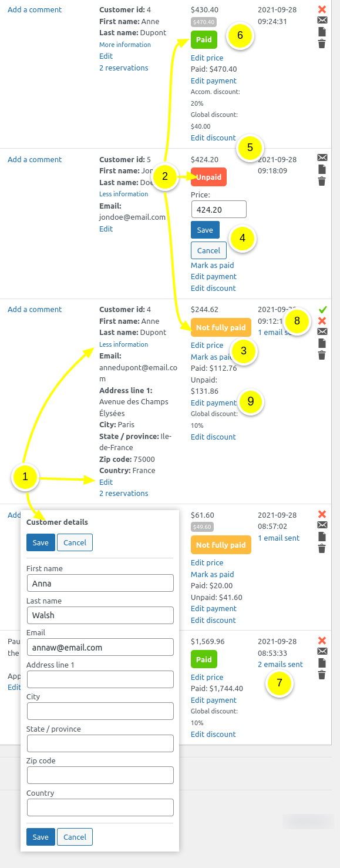Click the envelope icon beside the $430.40 reservation
The image size is (340, 868).
click(322, 19)
